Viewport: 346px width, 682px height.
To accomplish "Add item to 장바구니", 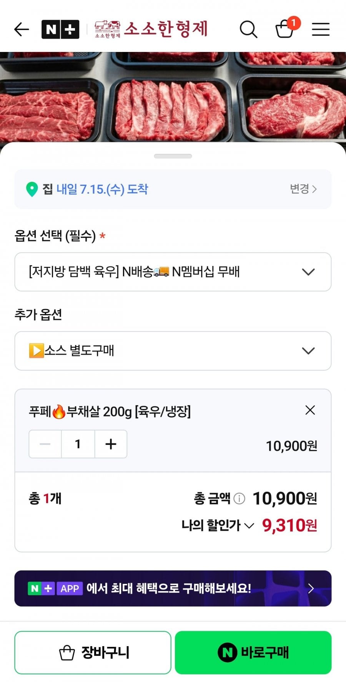I will pos(93,652).
